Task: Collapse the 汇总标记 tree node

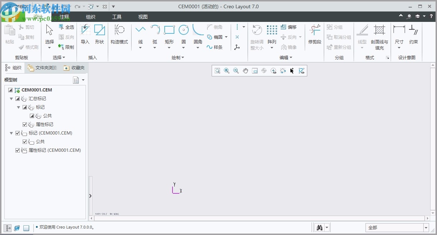Action: (11, 98)
